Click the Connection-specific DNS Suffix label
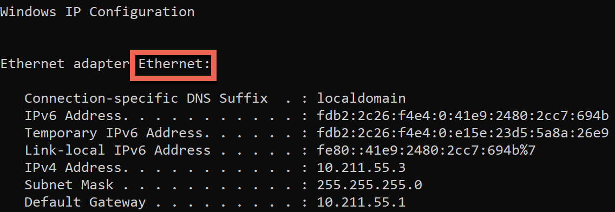This screenshot has height=212, width=615. tap(146, 98)
